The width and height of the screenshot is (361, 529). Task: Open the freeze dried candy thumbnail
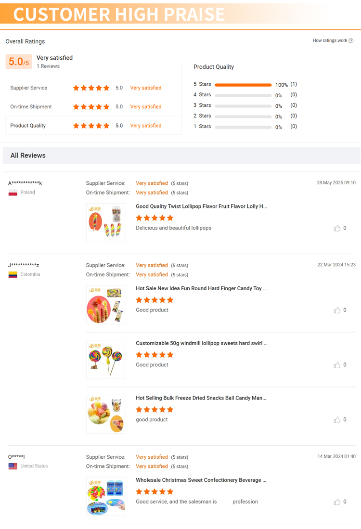[105, 414]
